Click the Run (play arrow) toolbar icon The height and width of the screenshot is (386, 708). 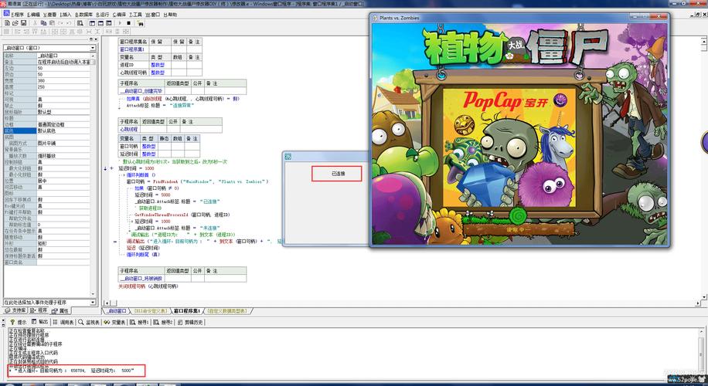[x=120, y=22]
